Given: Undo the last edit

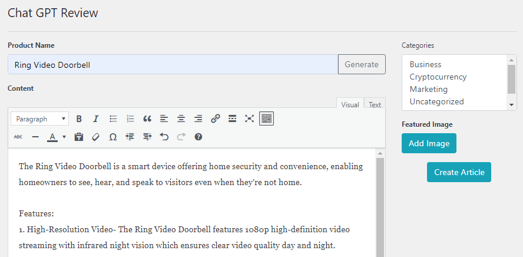Looking at the screenshot, I should [164, 137].
